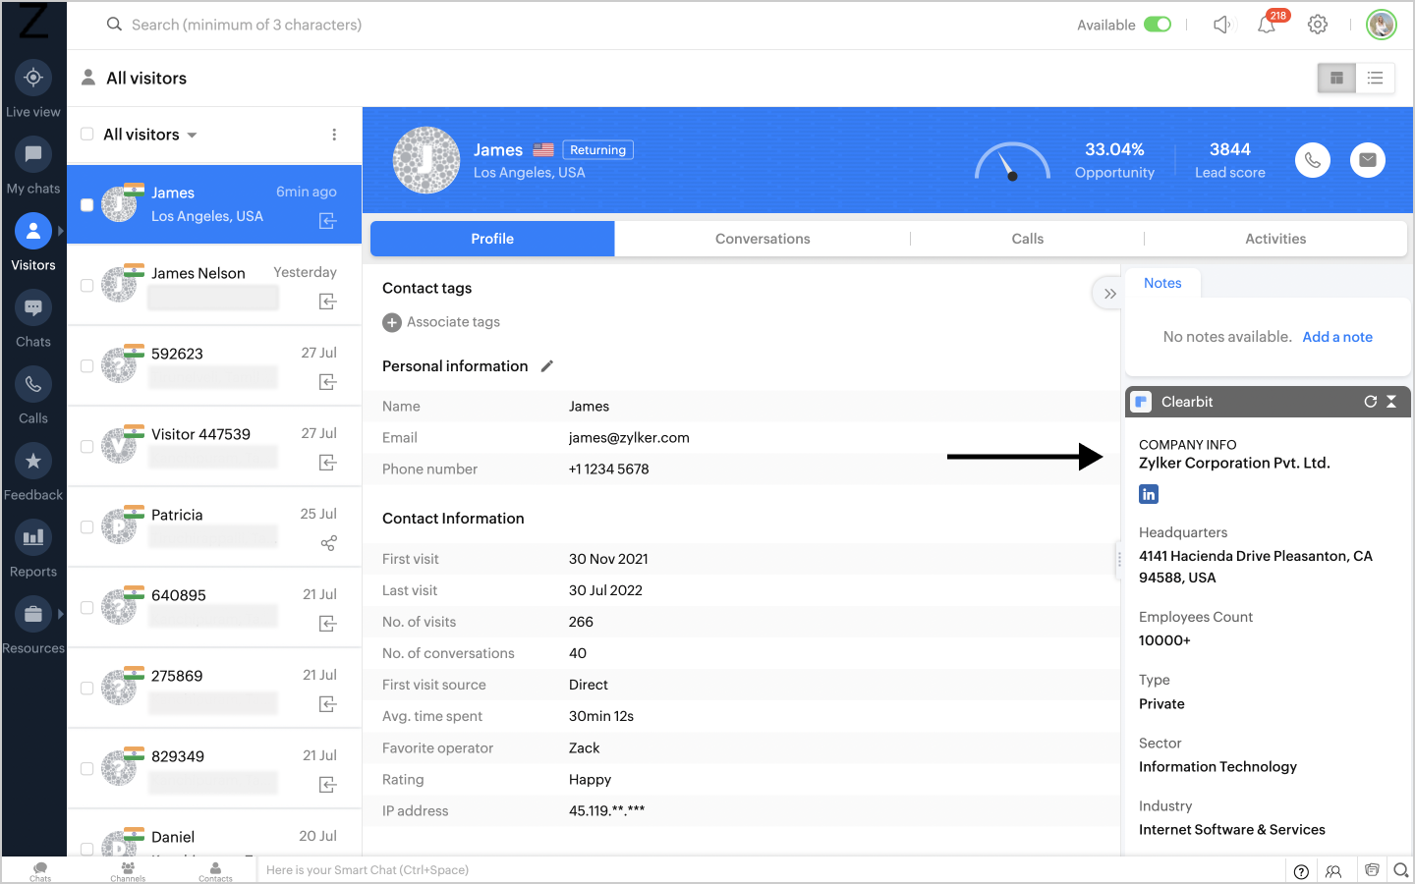Open Feedback section
The width and height of the screenshot is (1415, 884).
pos(33,471)
